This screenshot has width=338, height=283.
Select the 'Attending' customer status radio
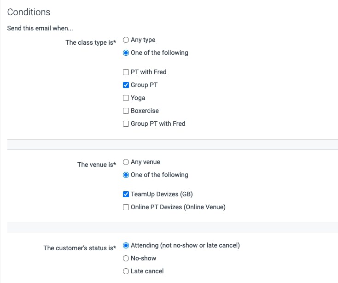click(126, 246)
